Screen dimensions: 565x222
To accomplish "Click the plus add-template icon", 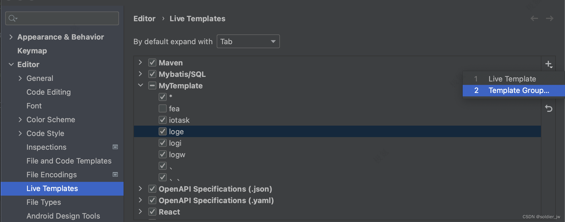I will [548, 64].
